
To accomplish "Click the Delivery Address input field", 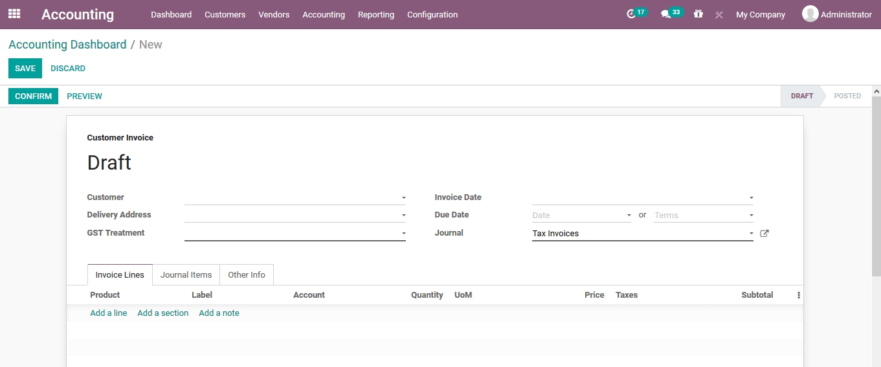I will coord(291,216).
